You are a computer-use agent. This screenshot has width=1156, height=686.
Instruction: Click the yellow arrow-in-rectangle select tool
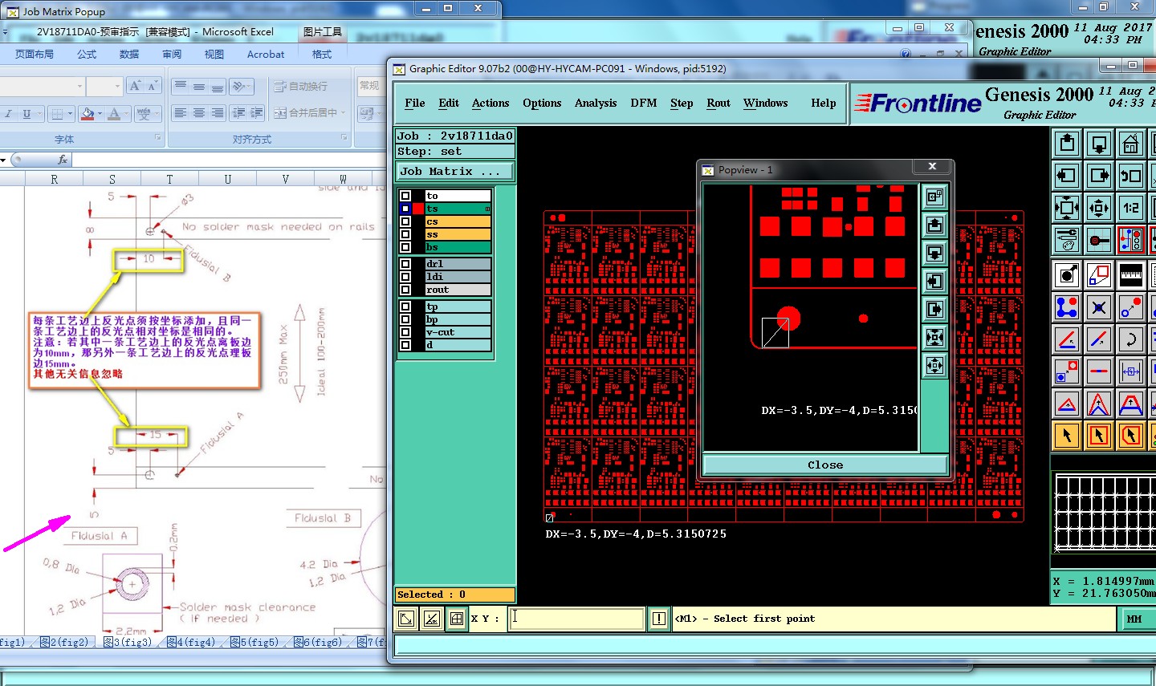tap(1098, 436)
